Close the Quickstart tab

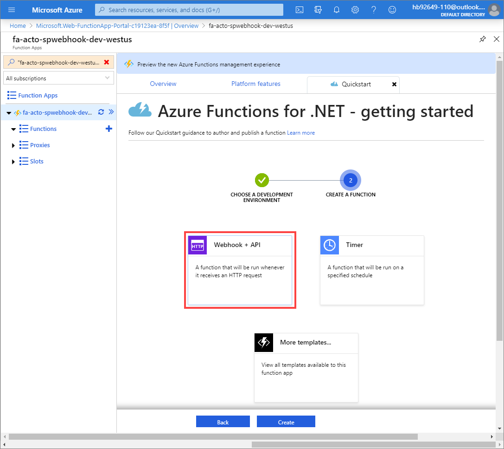[x=394, y=85]
